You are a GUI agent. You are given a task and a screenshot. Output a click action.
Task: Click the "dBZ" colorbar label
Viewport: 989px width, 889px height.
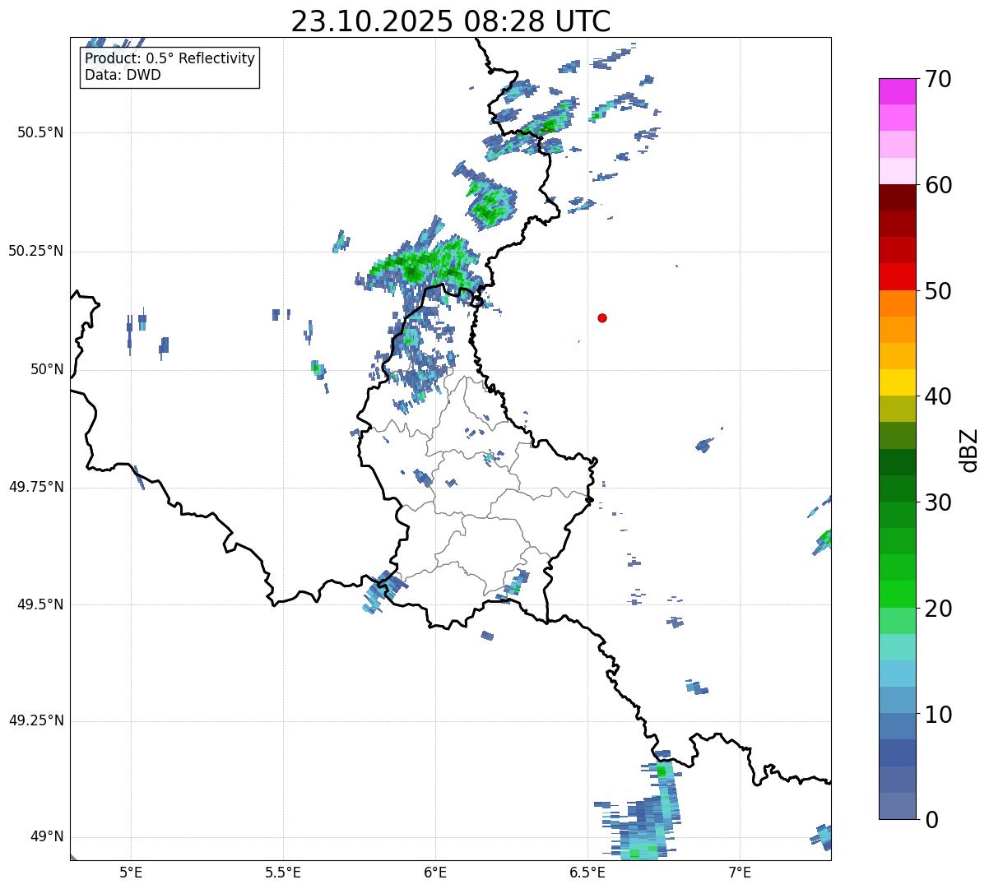pos(969,449)
